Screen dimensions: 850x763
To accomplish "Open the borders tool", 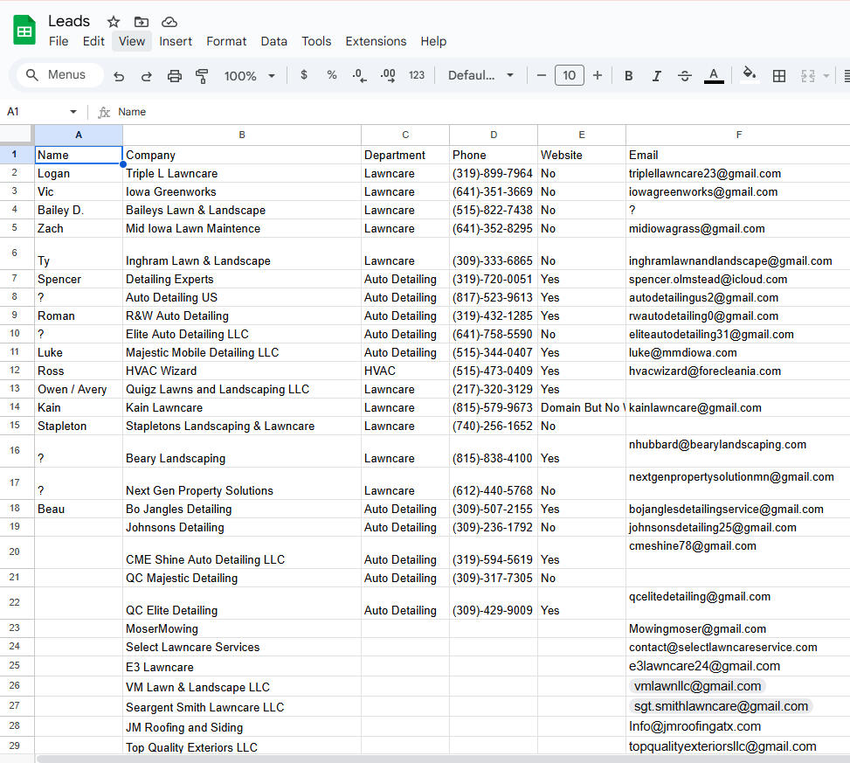I will tap(779, 76).
